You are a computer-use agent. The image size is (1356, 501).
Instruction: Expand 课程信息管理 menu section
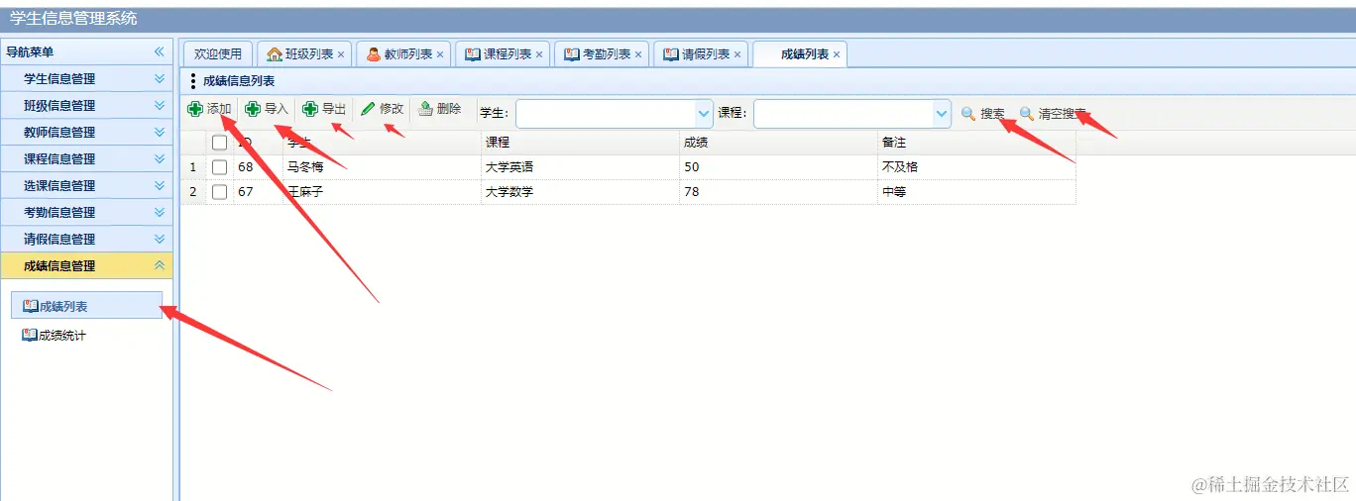(x=159, y=158)
